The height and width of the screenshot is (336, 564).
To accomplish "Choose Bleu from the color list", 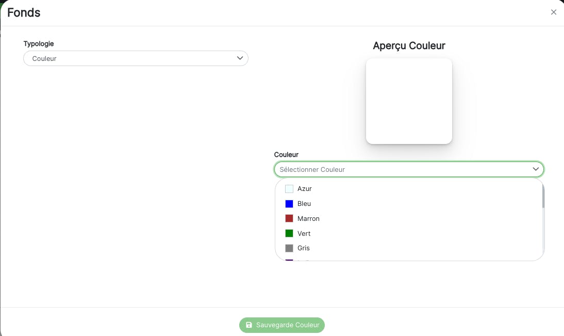I will 304,204.
